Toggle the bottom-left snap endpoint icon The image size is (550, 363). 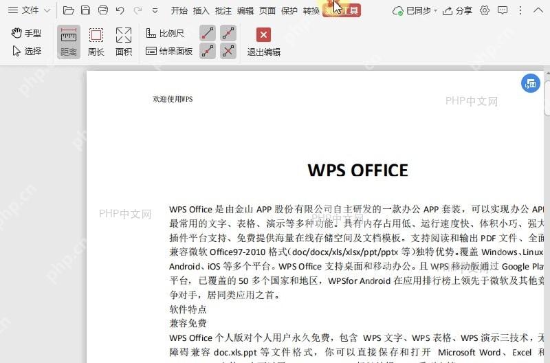[208, 51]
